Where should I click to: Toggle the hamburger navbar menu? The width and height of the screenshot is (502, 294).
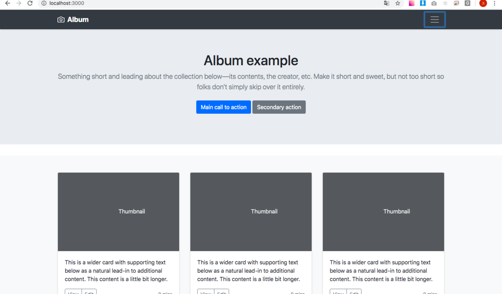pos(435,20)
